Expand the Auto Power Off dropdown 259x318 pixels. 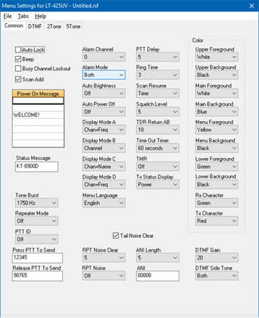pyautogui.click(x=104, y=111)
